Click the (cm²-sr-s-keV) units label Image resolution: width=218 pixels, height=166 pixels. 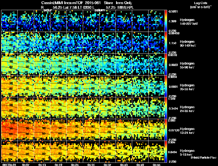coord(201,7)
